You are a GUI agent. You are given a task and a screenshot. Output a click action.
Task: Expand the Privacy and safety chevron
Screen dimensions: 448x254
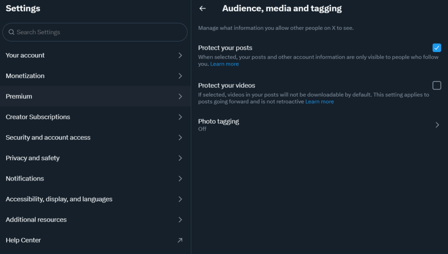click(180, 158)
